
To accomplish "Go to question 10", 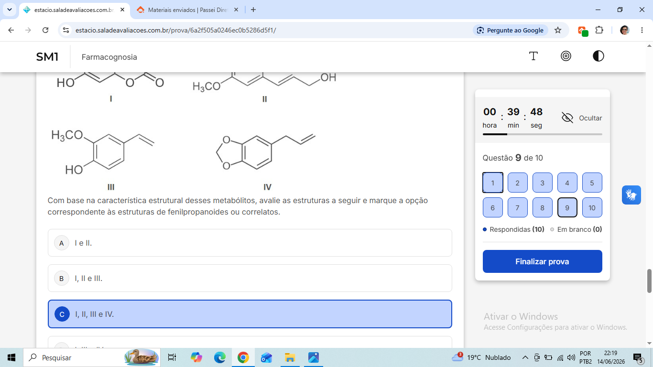I will [x=592, y=207].
